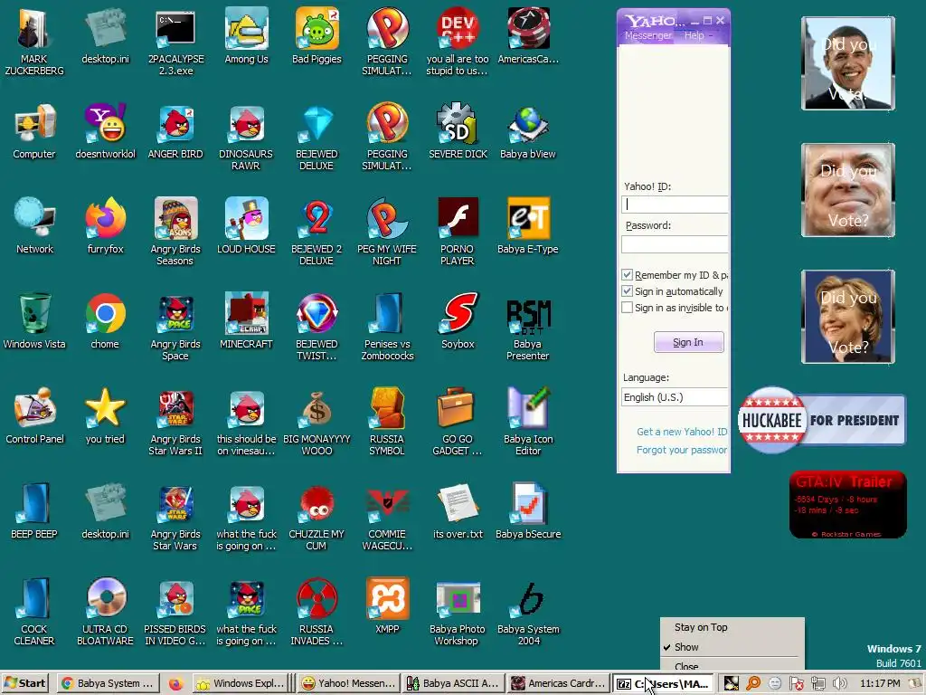The width and height of the screenshot is (926, 695).
Task: Click the Firefox taskbar quick launch icon
Action: pyautogui.click(x=175, y=684)
